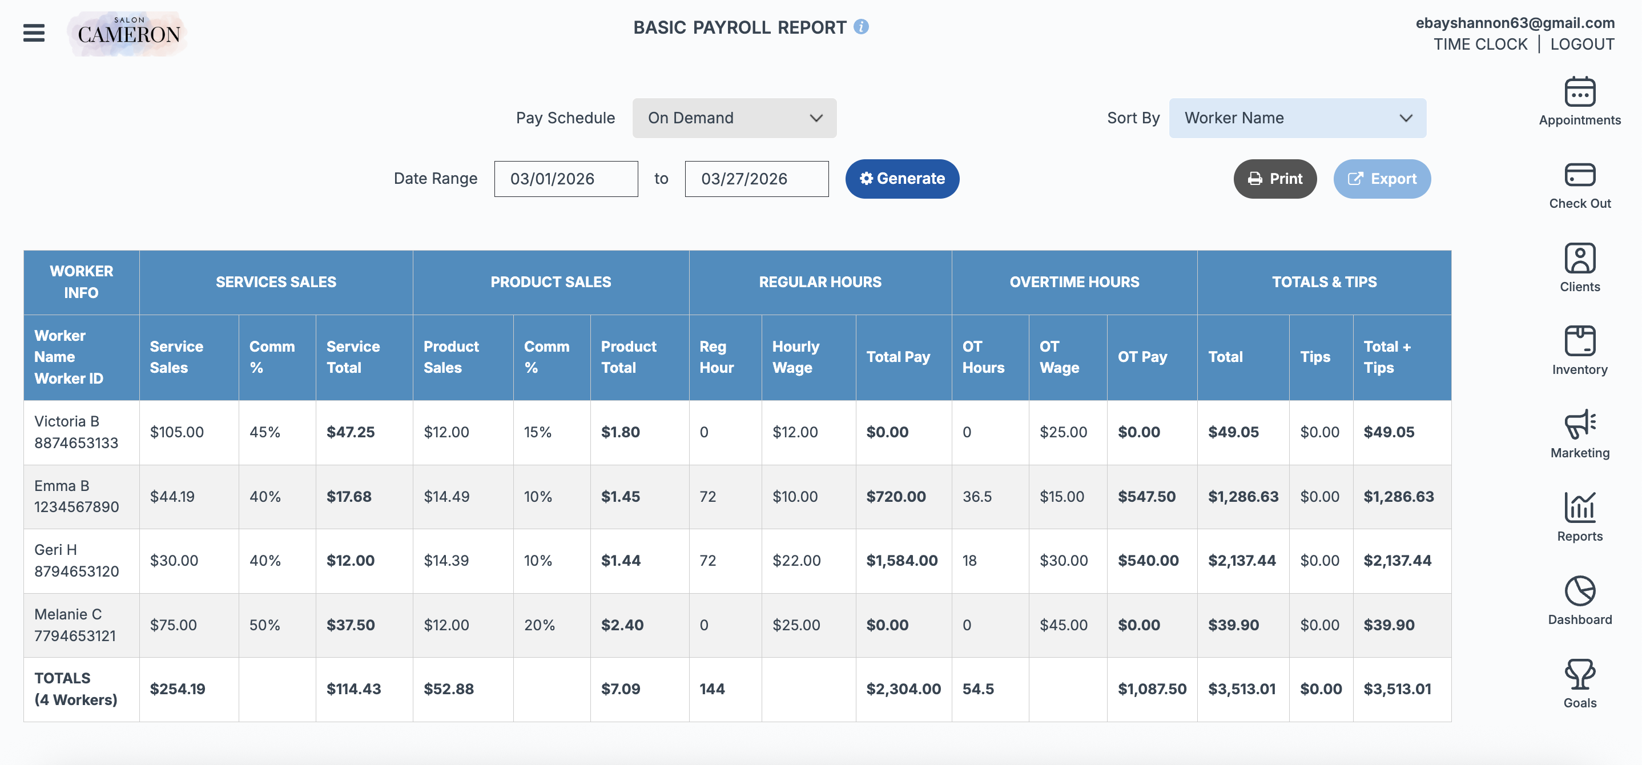Screen dimensions: 1642x765
Task: Expand the Pay Schedule dropdown
Action: 734,118
